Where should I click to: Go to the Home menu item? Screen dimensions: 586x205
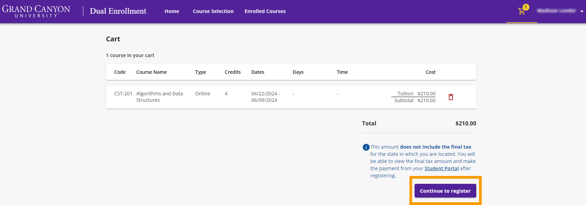(x=172, y=11)
